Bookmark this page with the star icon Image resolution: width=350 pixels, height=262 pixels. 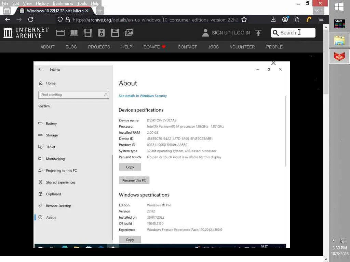tap(244, 19)
